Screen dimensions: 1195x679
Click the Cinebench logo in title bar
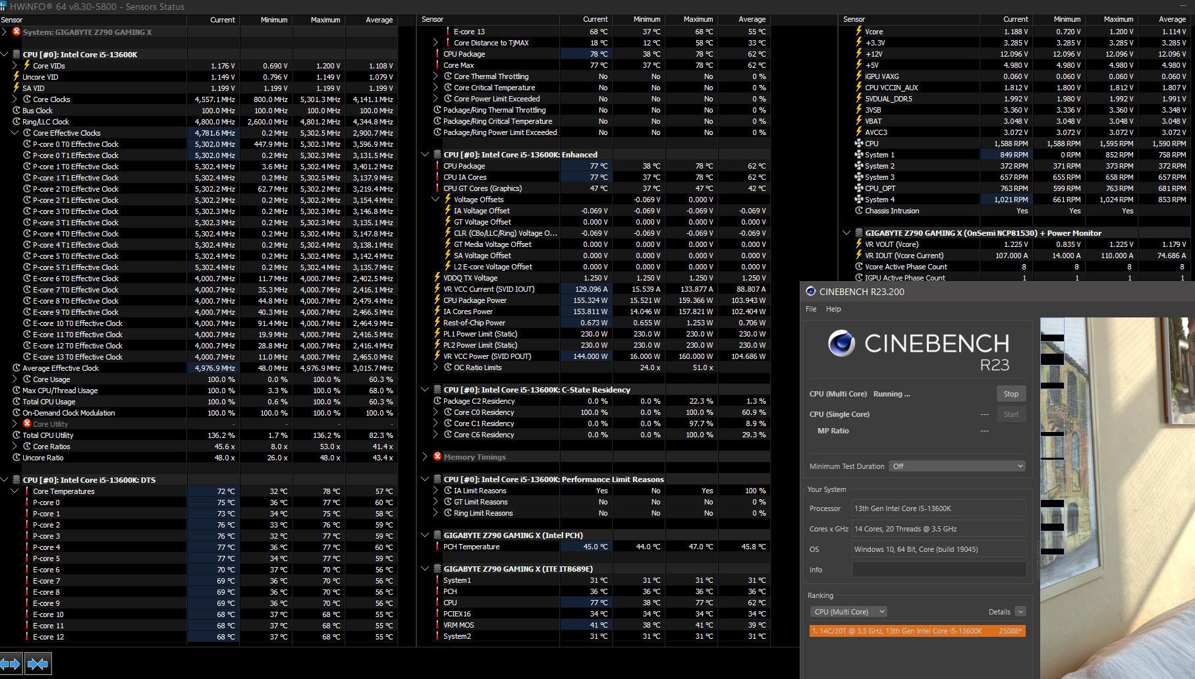pyautogui.click(x=810, y=292)
